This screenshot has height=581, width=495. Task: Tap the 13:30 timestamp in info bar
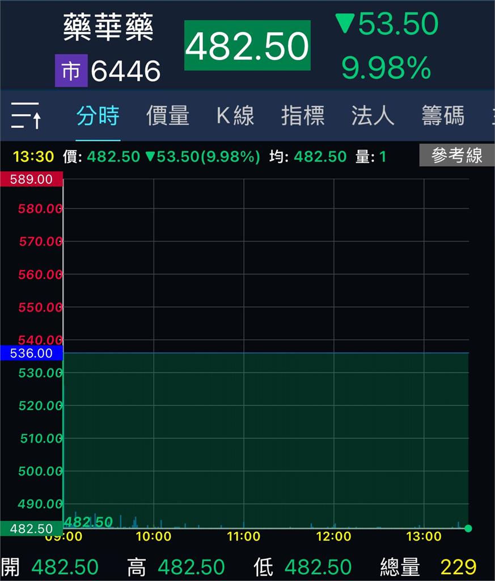click(x=33, y=157)
